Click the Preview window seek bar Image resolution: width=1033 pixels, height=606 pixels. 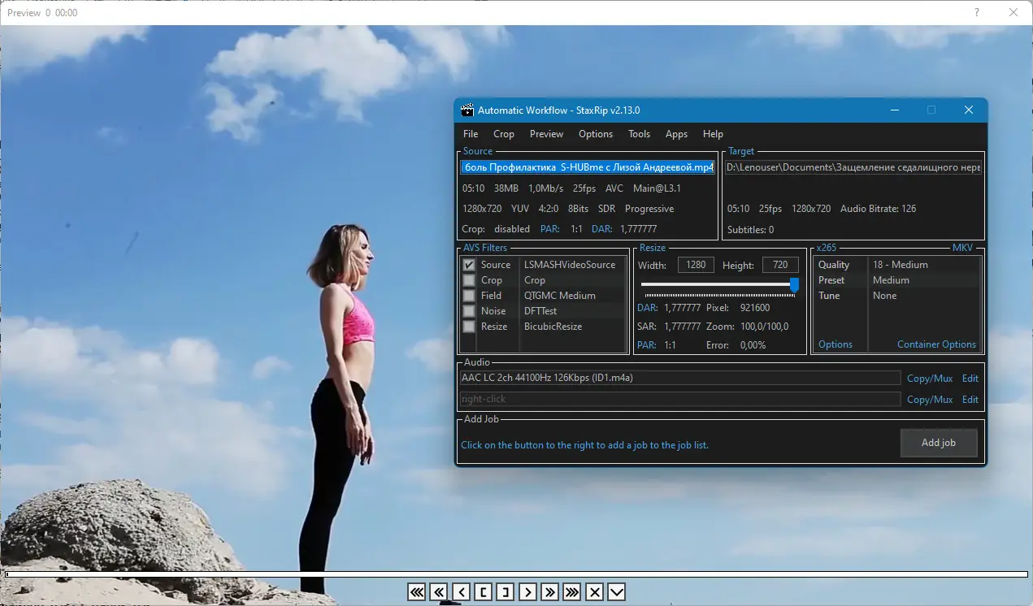(515, 574)
